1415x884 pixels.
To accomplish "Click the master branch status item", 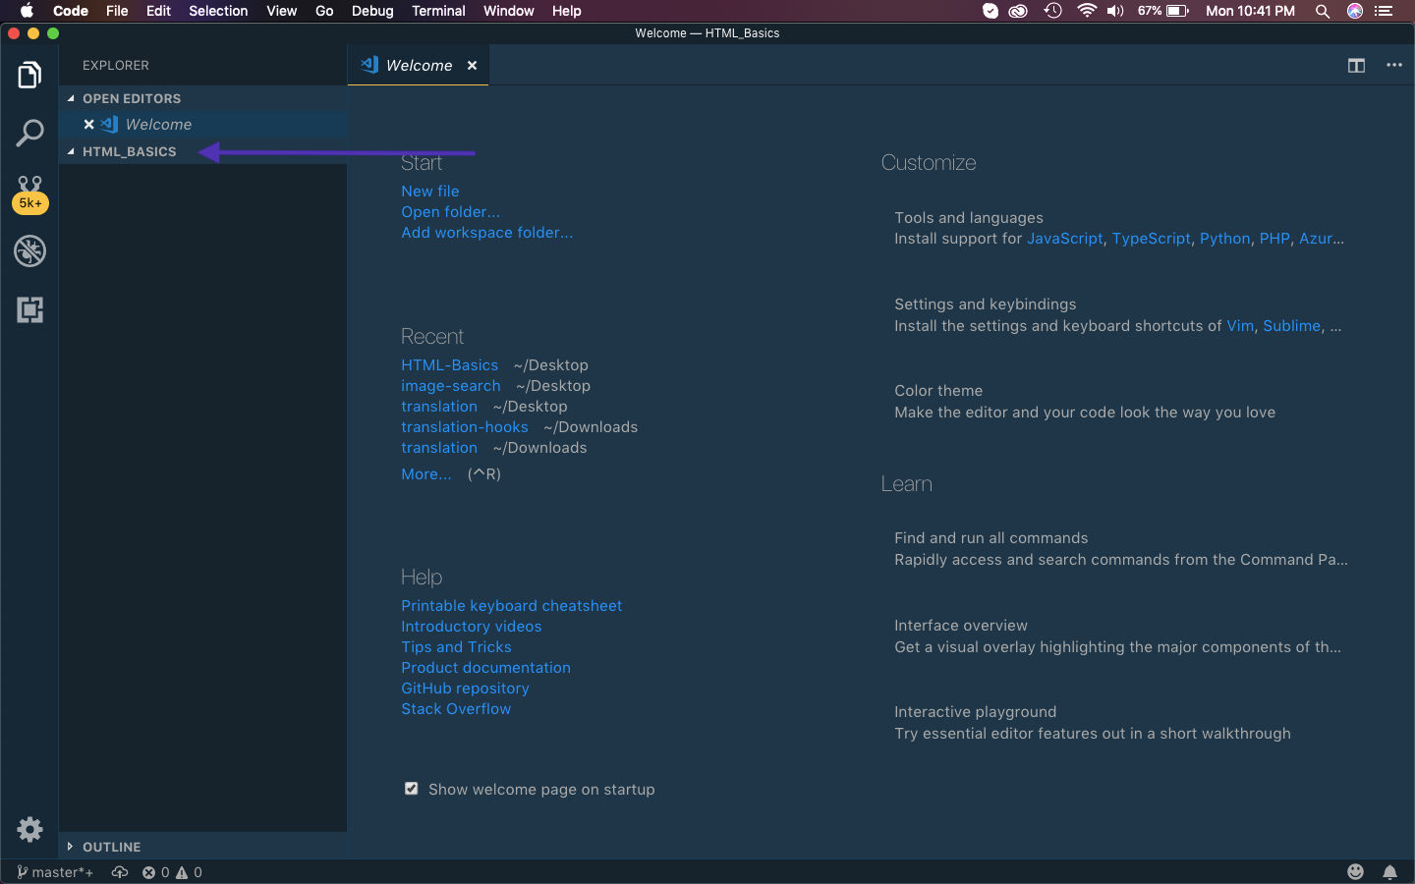I will click(x=55, y=872).
